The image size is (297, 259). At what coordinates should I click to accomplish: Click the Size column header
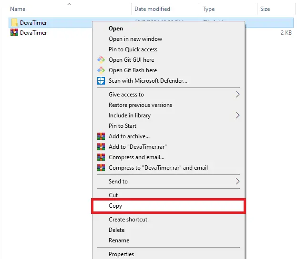click(265, 9)
